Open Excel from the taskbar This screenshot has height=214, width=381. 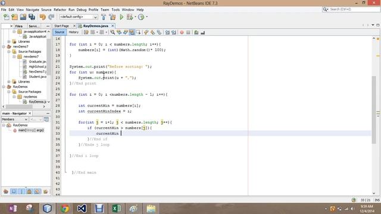[x=117, y=209]
